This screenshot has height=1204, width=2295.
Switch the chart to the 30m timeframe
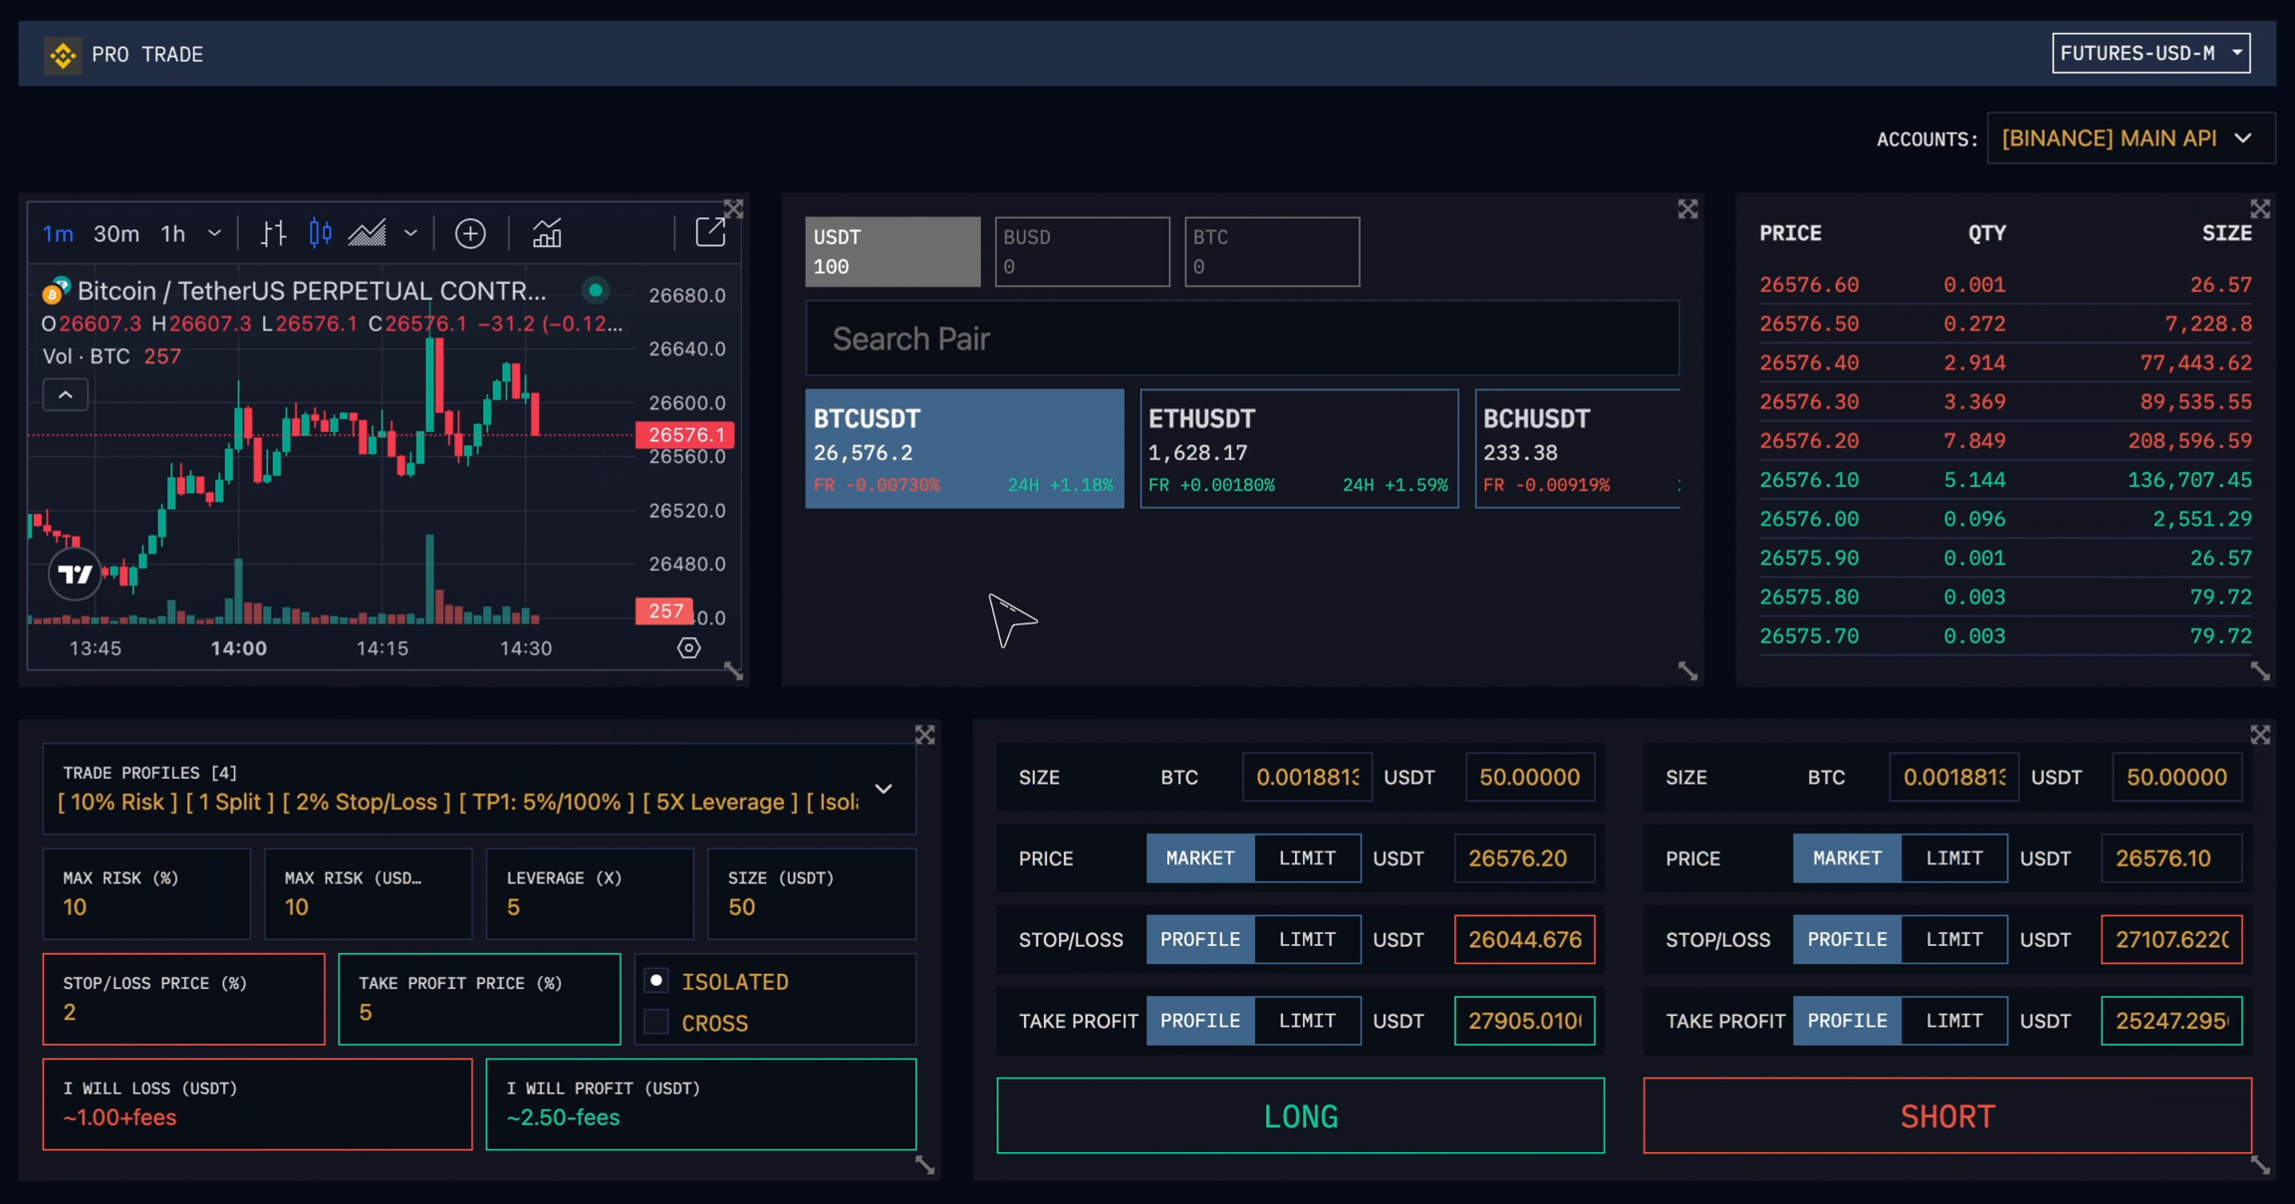tap(117, 234)
